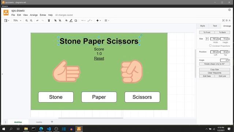Click the globe language icon
This screenshot has height=132, width=234.
coord(229,10)
